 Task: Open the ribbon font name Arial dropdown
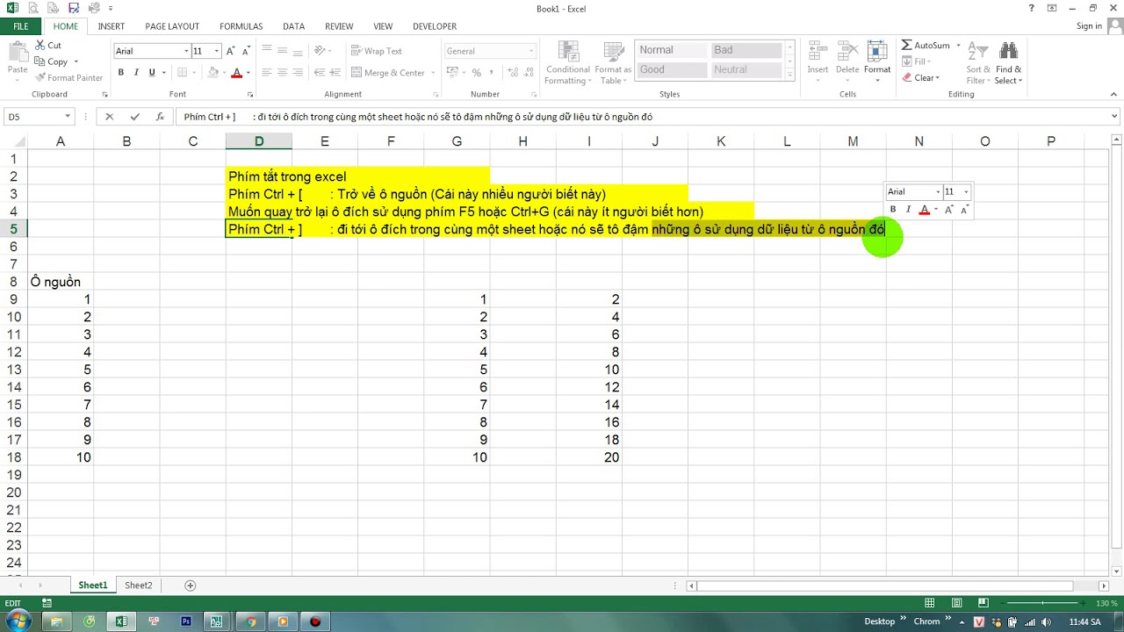(186, 51)
